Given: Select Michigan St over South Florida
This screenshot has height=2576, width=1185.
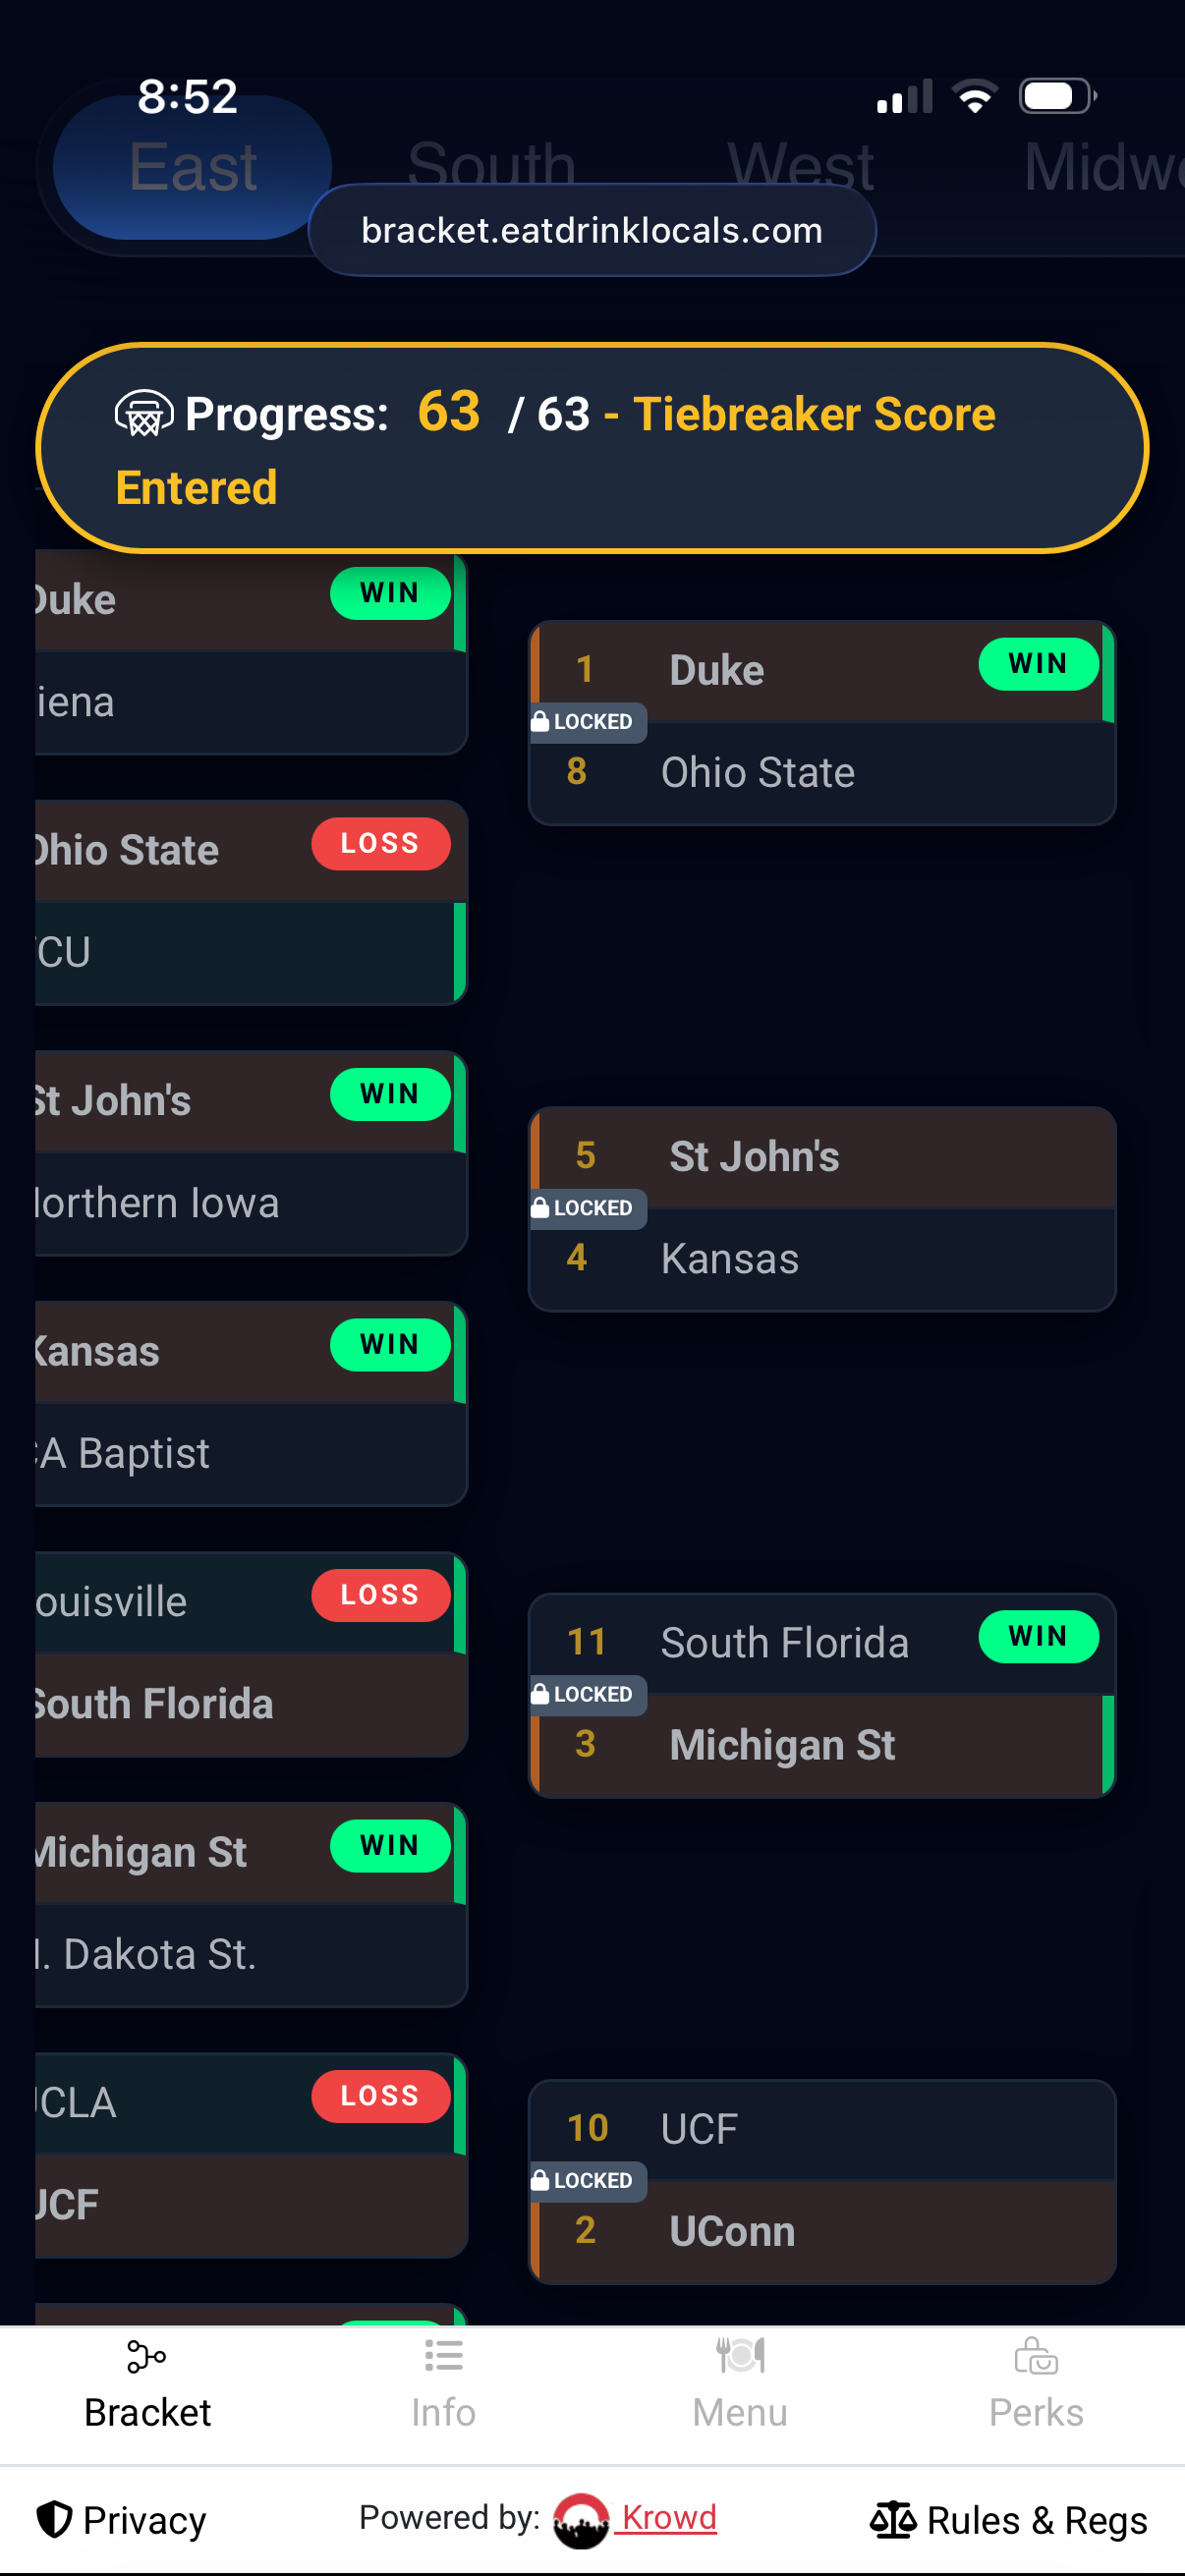Looking at the screenshot, I should coord(781,1745).
